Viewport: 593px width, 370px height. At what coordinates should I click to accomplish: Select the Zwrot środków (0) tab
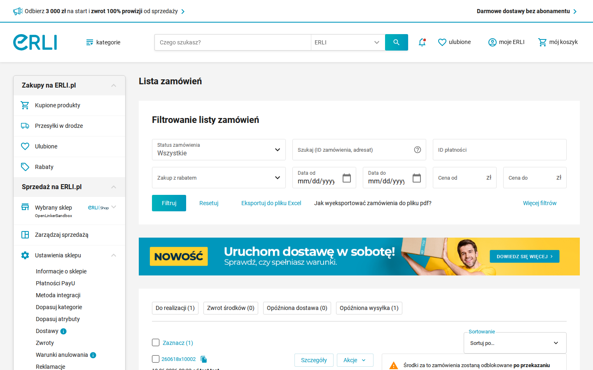[x=231, y=308]
